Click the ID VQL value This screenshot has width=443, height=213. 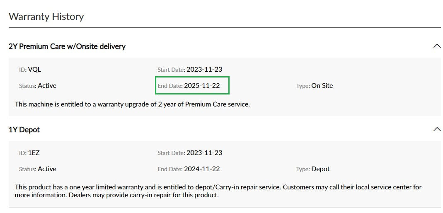[34, 70]
